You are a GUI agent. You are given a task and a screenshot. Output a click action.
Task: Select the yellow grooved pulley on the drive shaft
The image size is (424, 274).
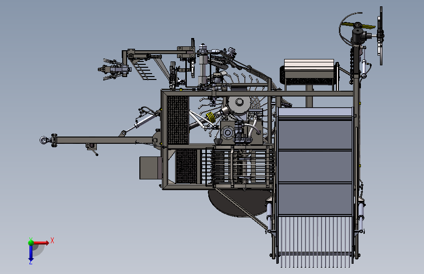pos(211,117)
